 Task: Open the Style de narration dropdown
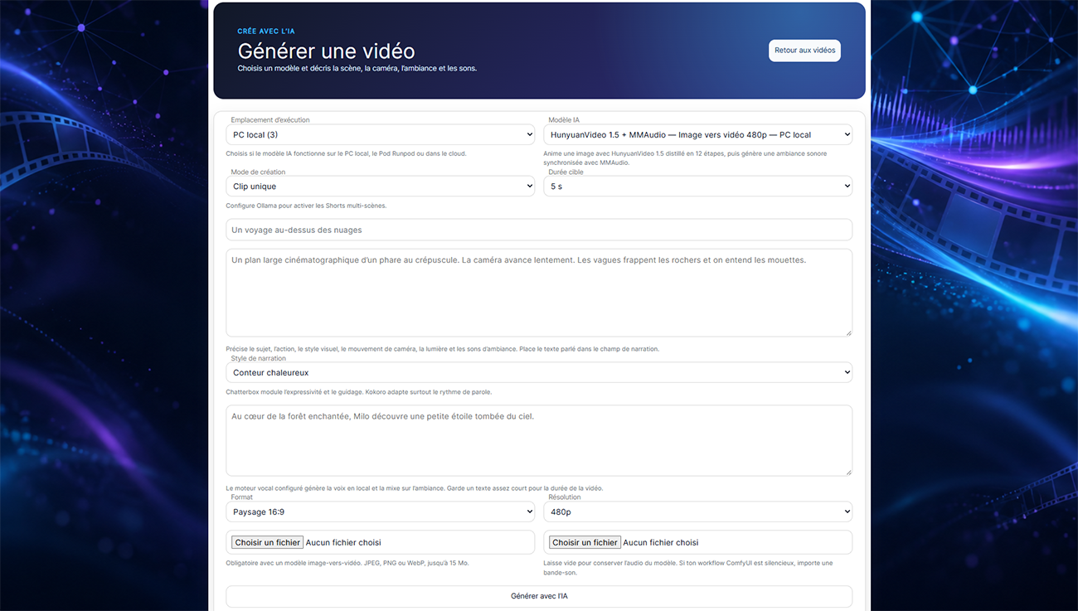coord(539,373)
